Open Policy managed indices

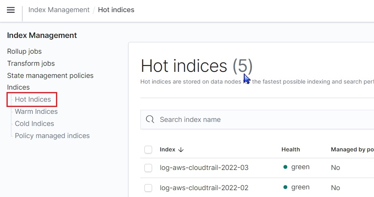click(x=52, y=136)
